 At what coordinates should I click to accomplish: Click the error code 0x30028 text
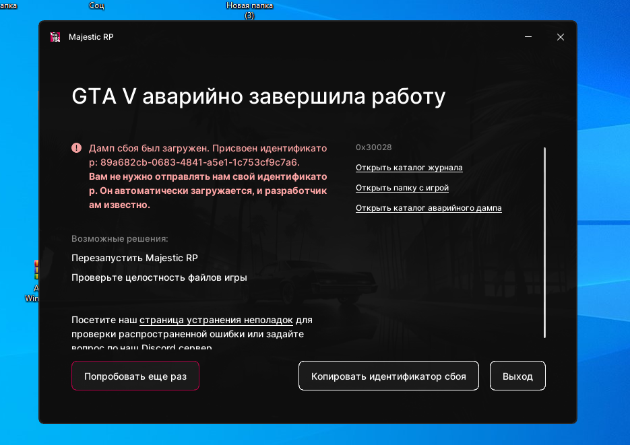[374, 147]
